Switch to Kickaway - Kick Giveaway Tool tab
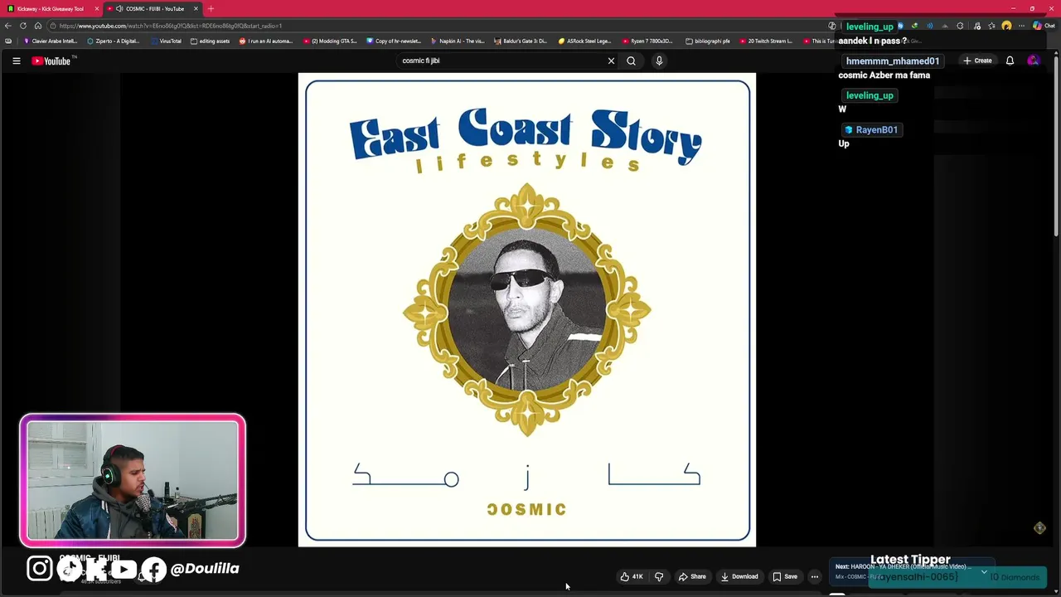Viewport: 1061px width, 597px height. (50, 8)
